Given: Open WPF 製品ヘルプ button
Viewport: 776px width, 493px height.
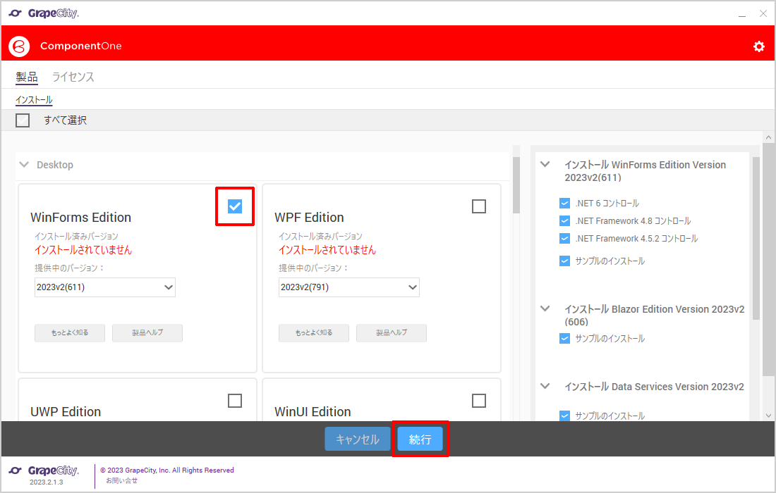Looking at the screenshot, I should pos(392,333).
